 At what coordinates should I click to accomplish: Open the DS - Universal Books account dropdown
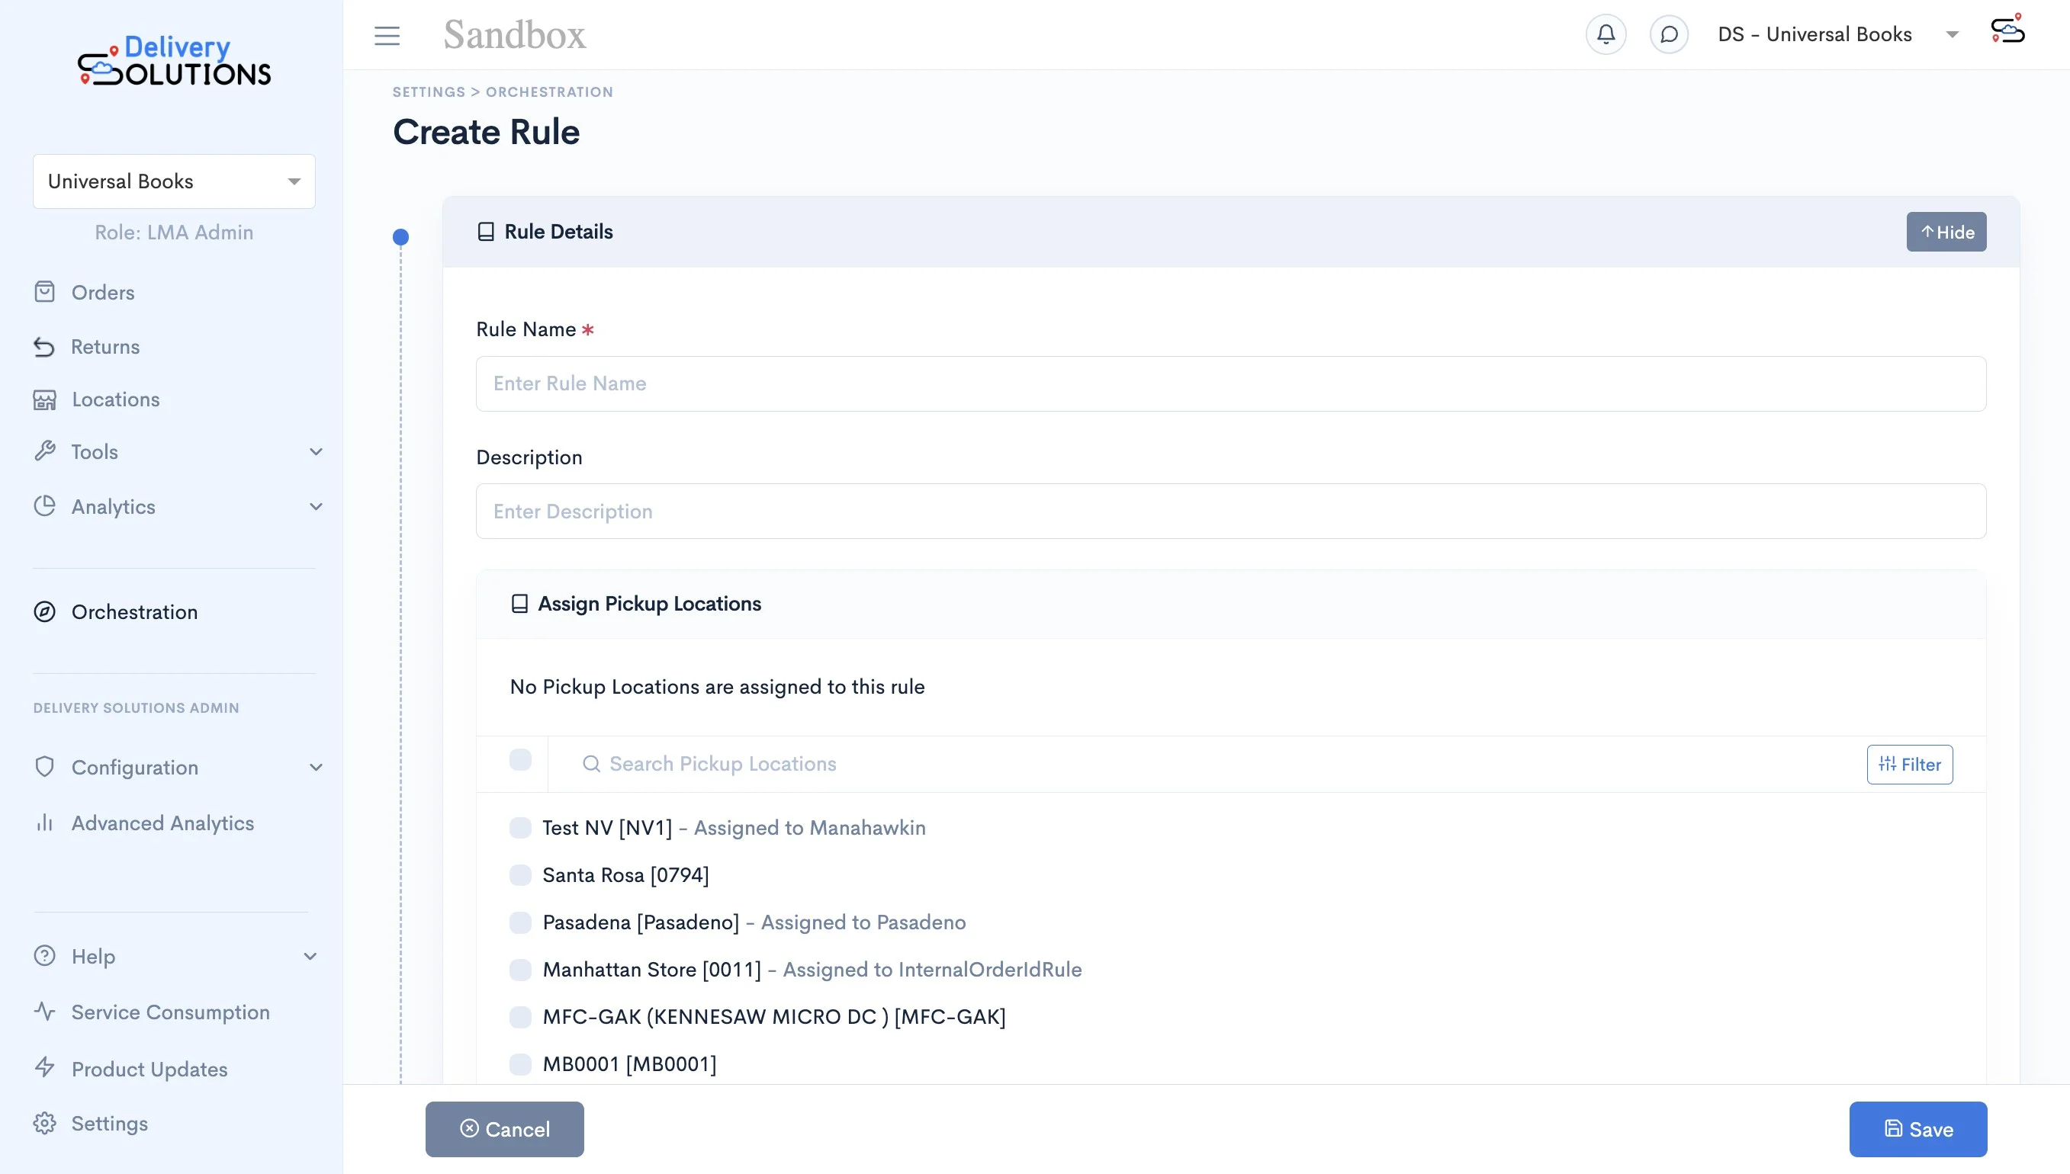point(1840,34)
